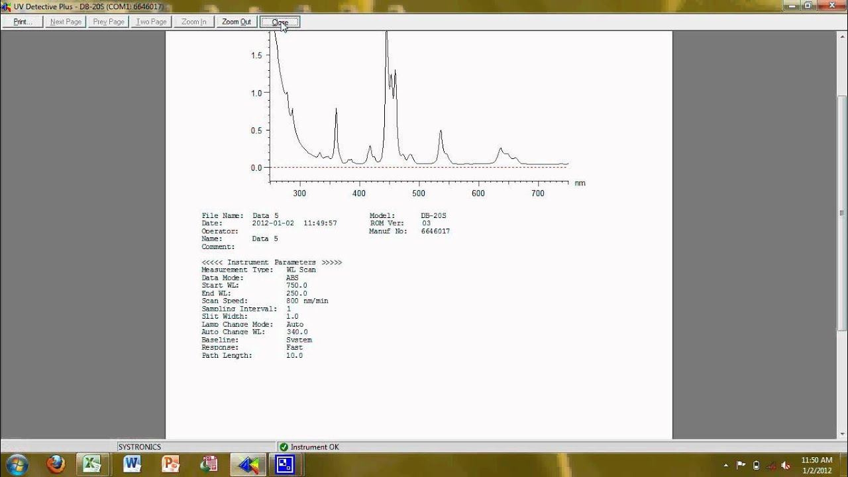Click the muted volume icon
The width and height of the screenshot is (848, 477).
(786, 465)
